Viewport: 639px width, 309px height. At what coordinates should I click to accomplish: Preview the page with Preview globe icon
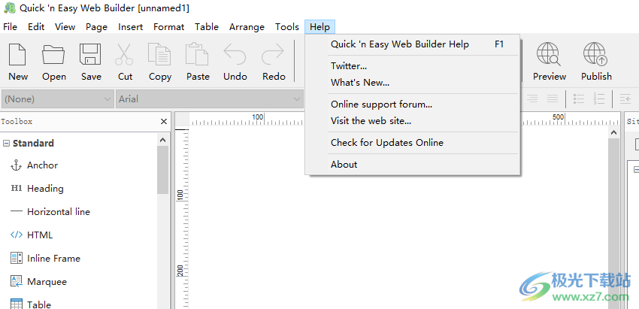pyautogui.click(x=549, y=54)
